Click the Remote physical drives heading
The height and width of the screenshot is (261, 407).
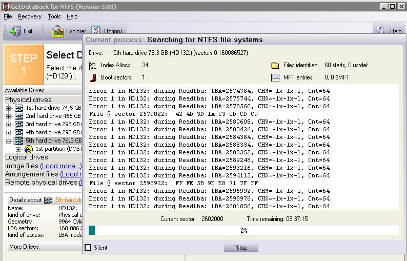pos(41,183)
